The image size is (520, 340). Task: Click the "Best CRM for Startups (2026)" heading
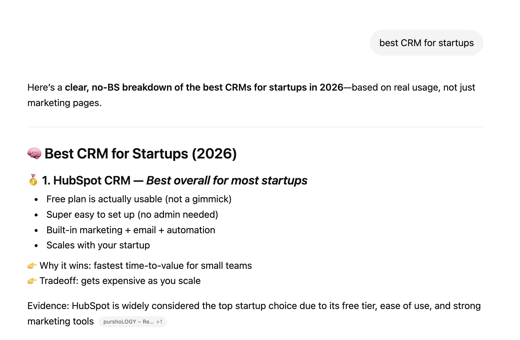[141, 154]
